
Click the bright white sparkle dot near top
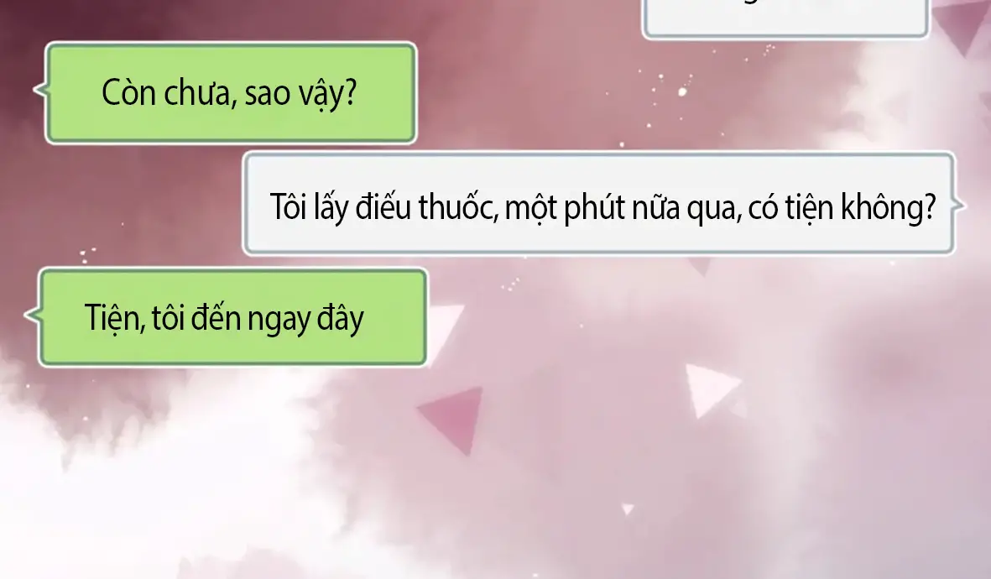(682, 92)
